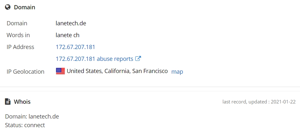This screenshot has width=300, height=131.
Task: Click the divider between Domain and Whois sections
Action: [150, 89]
